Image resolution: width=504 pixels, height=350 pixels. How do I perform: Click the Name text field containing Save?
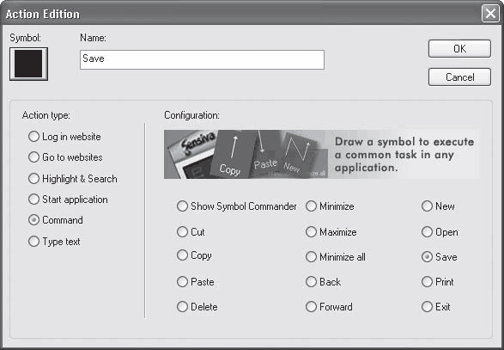202,59
